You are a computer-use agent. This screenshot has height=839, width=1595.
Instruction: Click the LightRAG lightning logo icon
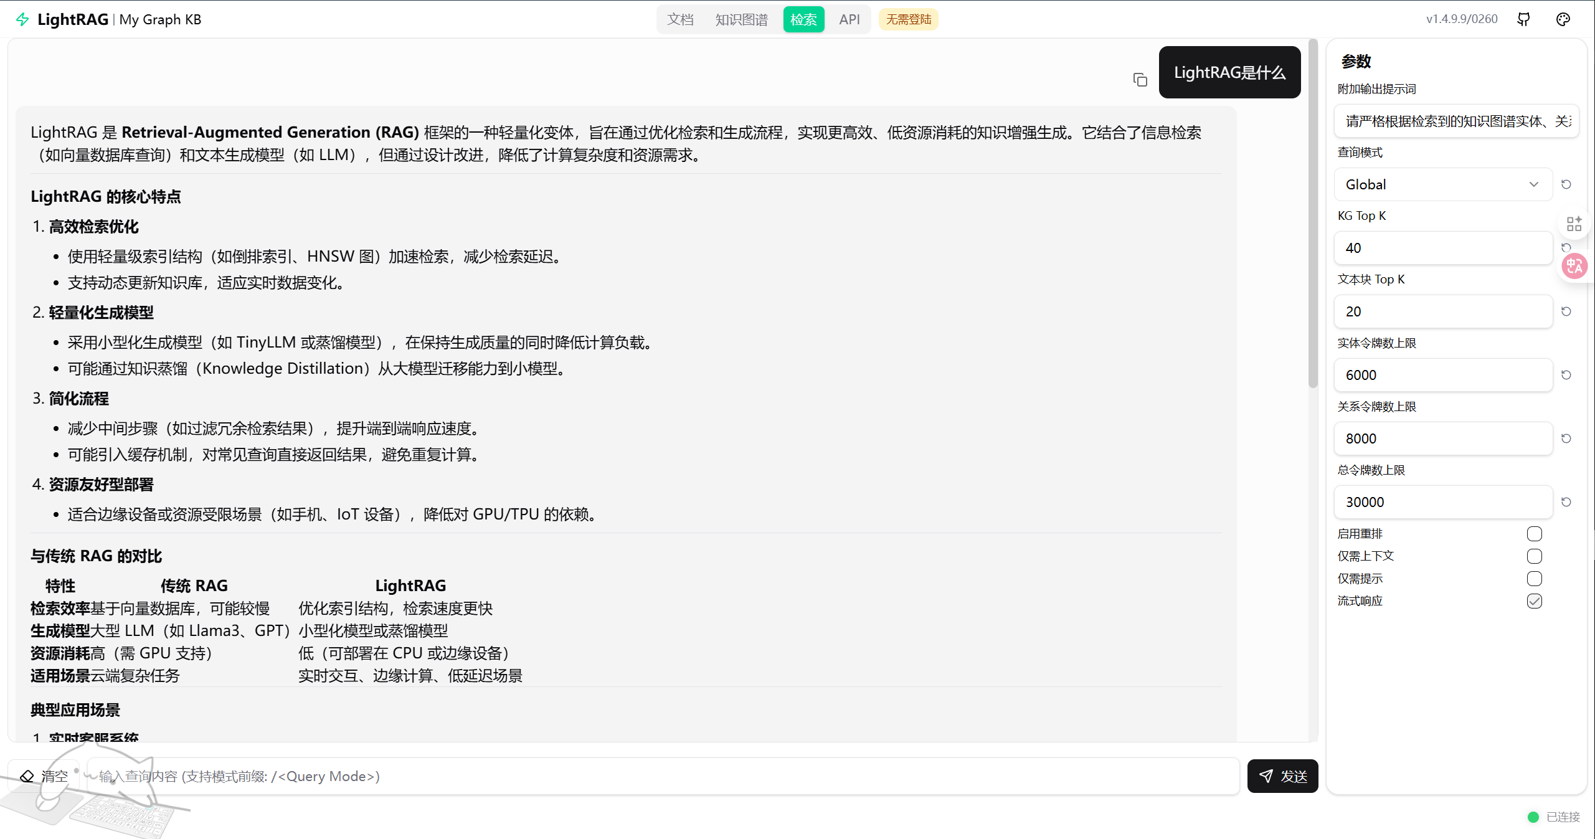click(x=22, y=19)
